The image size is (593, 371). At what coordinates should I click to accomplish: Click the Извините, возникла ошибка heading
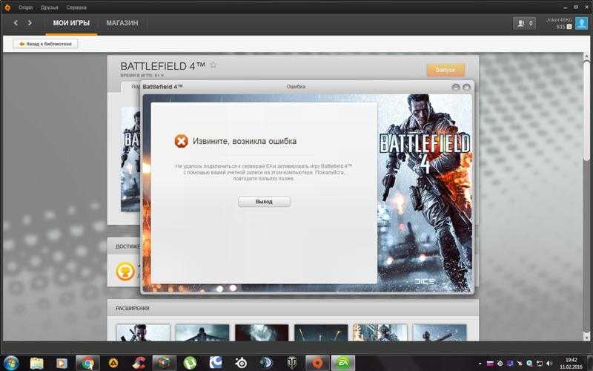tap(245, 141)
